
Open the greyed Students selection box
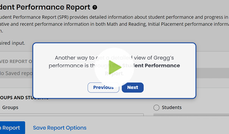(x=191, y=115)
